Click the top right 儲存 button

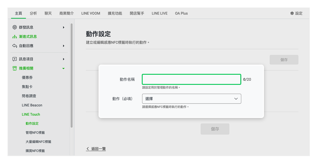[x=284, y=60]
